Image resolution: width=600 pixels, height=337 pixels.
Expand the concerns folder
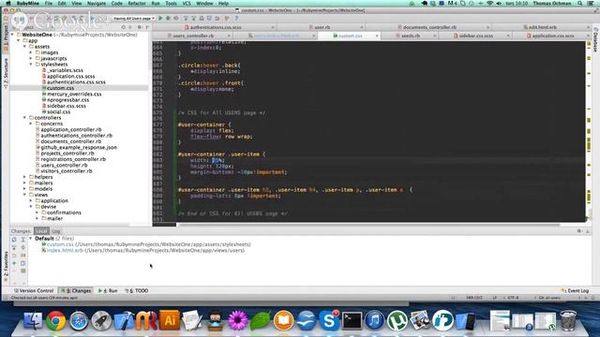[31, 124]
